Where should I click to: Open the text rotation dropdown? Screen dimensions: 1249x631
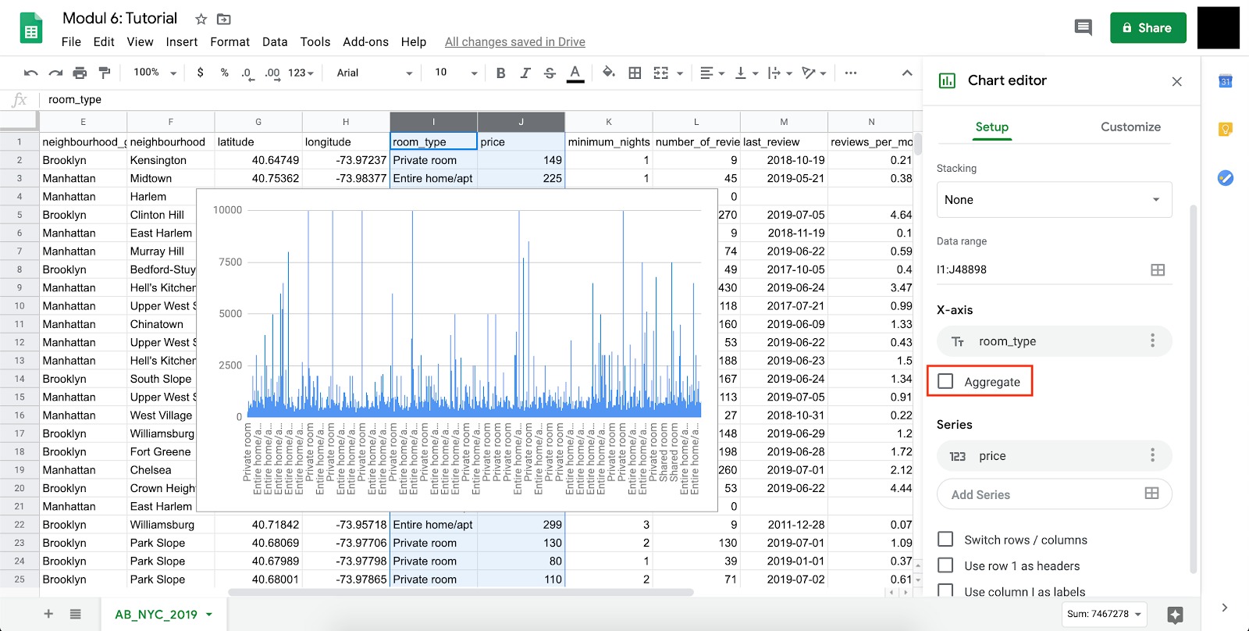(x=813, y=73)
